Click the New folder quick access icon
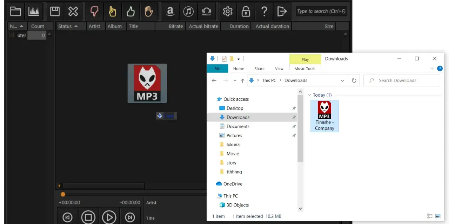Image resolution: width=449 pixels, height=224 pixels. [232, 59]
